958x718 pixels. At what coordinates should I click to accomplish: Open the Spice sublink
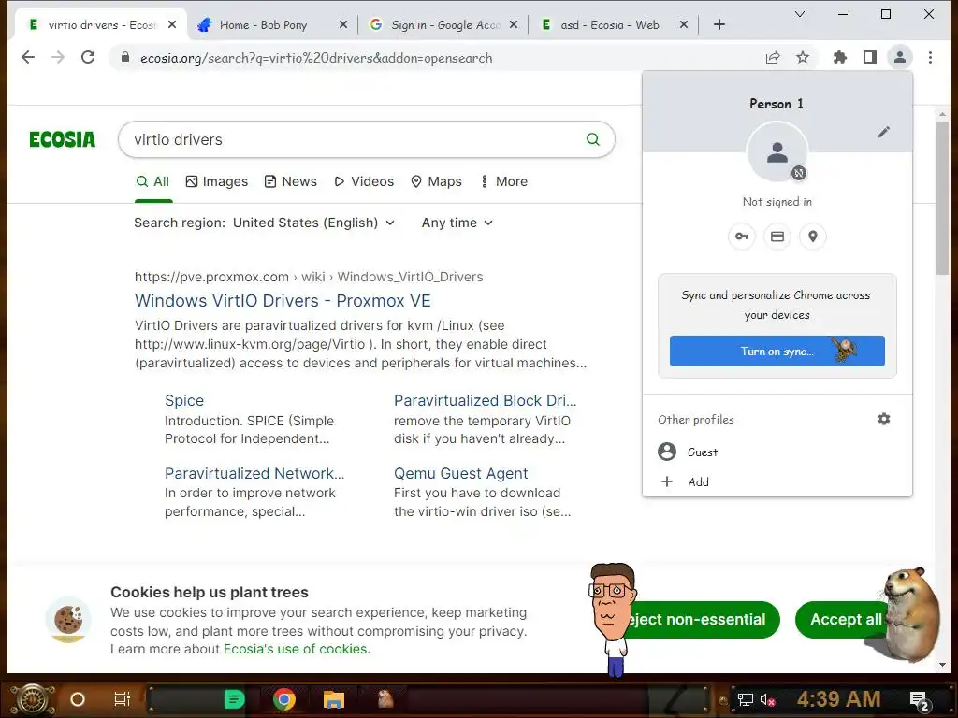point(184,400)
